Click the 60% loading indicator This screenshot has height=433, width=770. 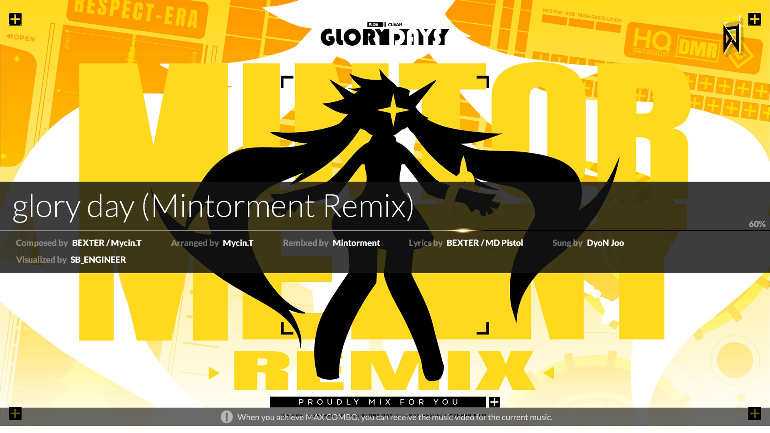tap(757, 224)
